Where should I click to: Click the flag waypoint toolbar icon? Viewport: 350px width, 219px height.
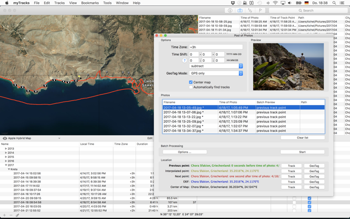pos(260,10)
